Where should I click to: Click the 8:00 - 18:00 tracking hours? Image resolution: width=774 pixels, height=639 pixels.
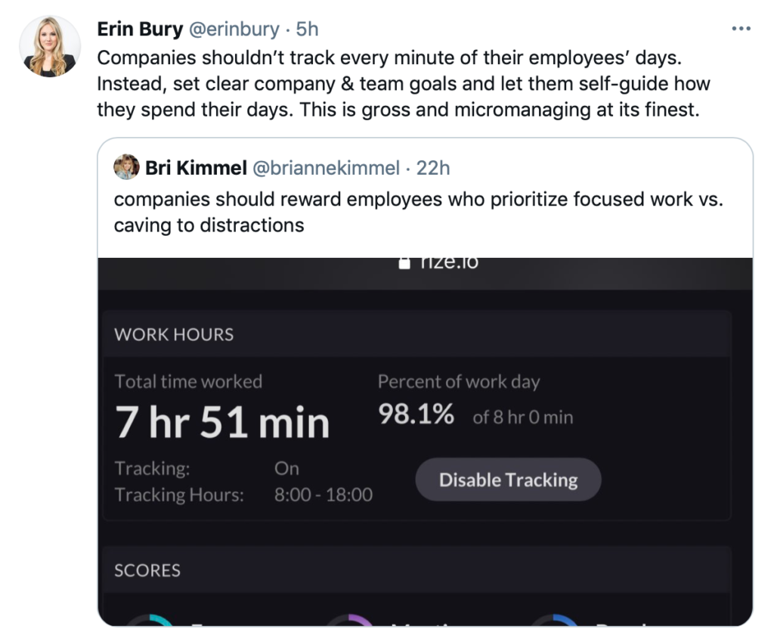click(x=324, y=495)
